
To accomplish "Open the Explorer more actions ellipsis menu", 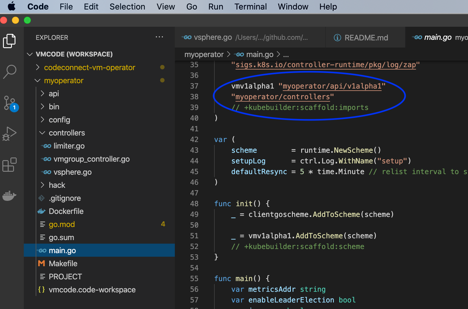I will coord(159,37).
